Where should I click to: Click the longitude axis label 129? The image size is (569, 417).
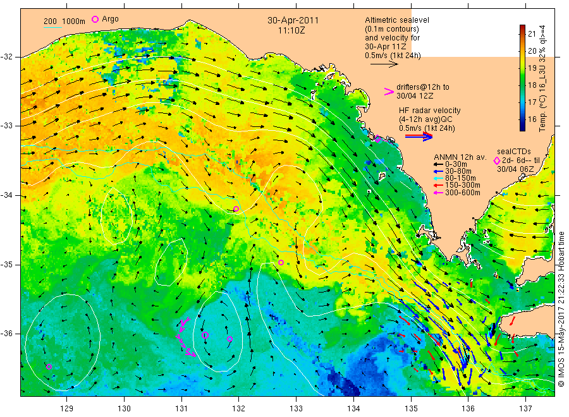pos(67,409)
